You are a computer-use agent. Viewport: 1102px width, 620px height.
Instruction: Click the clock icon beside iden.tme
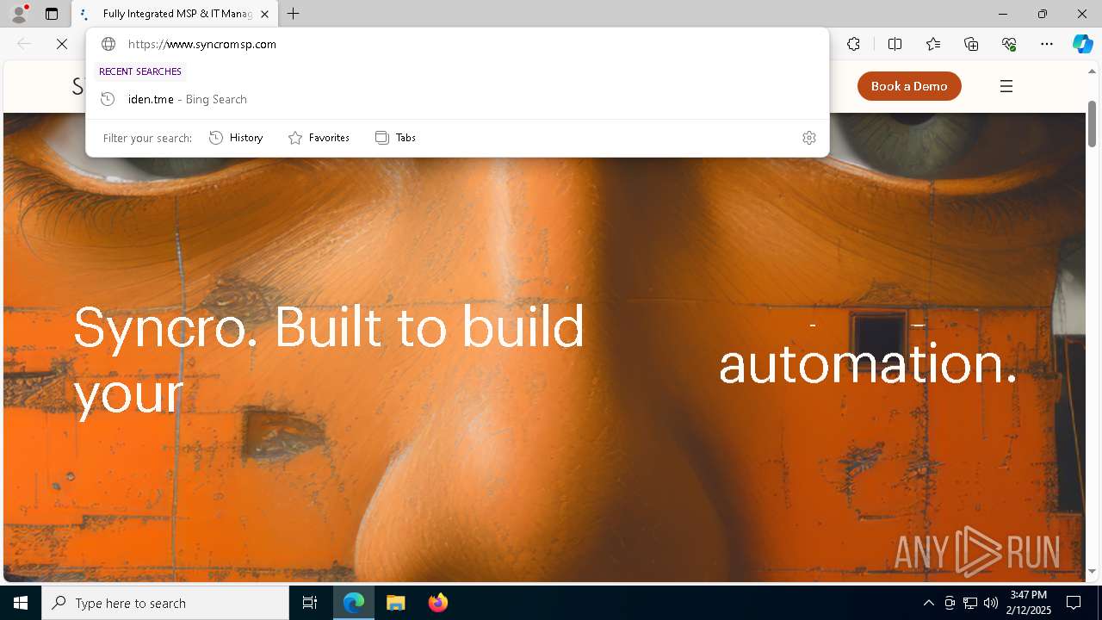tap(108, 99)
